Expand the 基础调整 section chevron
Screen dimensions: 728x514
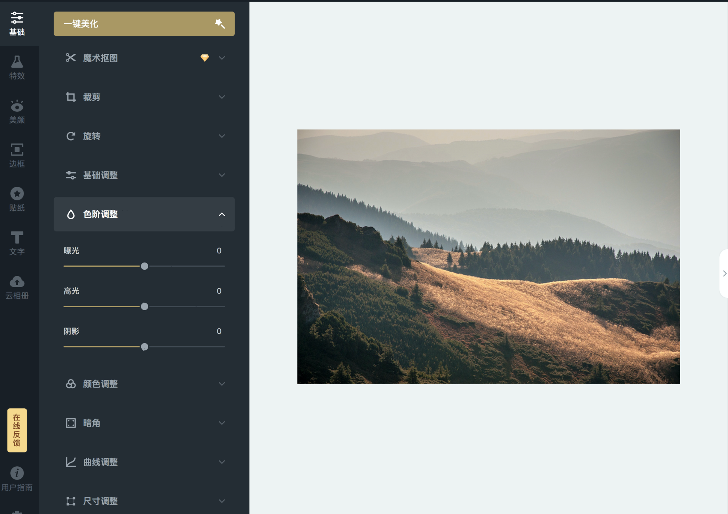tap(222, 175)
